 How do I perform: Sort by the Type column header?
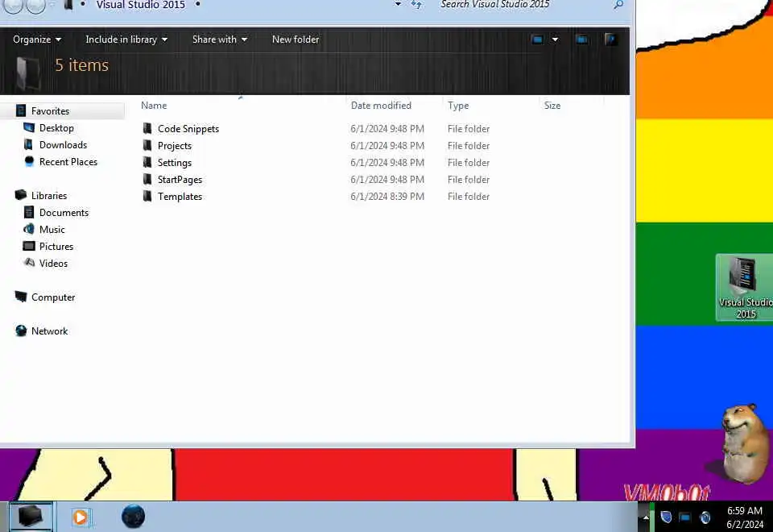tap(458, 105)
